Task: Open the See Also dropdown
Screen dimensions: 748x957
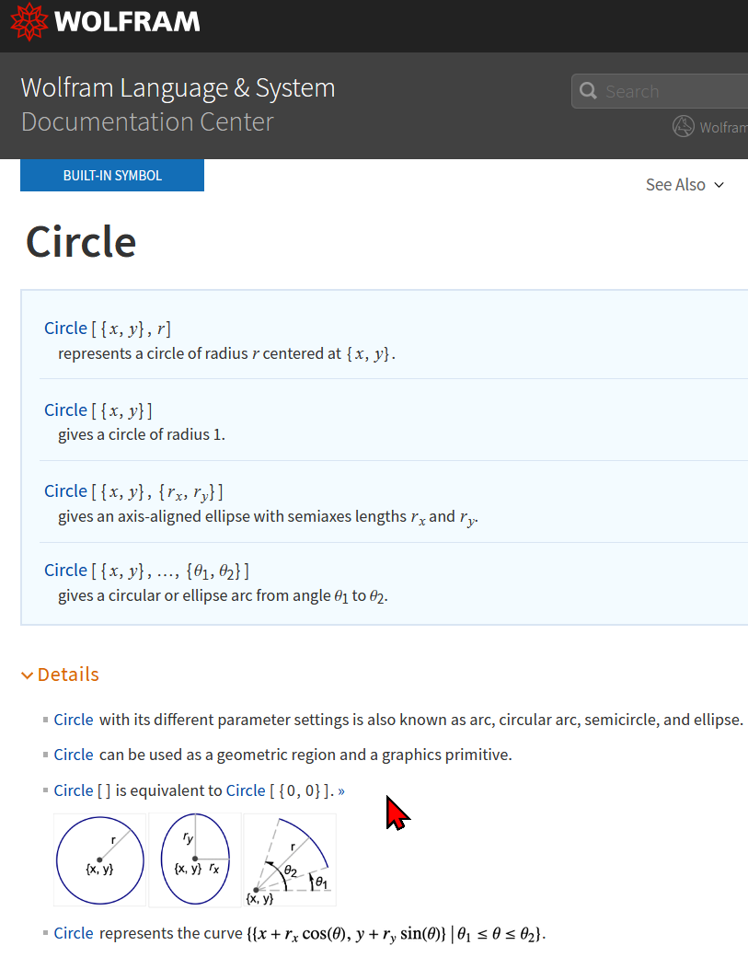Action: point(685,184)
